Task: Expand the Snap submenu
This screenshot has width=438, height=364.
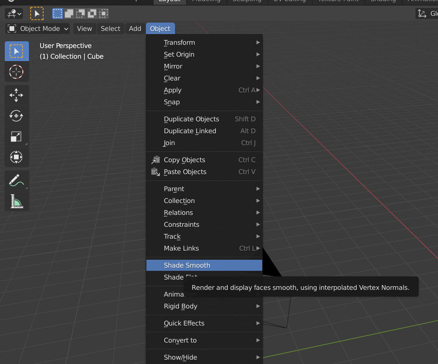Action: (x=204, y=102)
